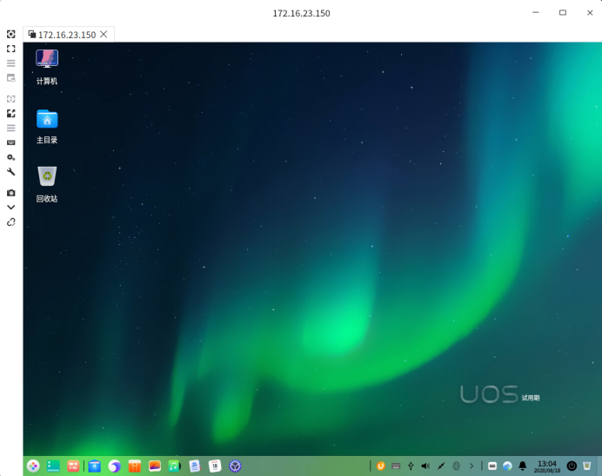Launch the green music player dock icon

[x=174, y=466]
